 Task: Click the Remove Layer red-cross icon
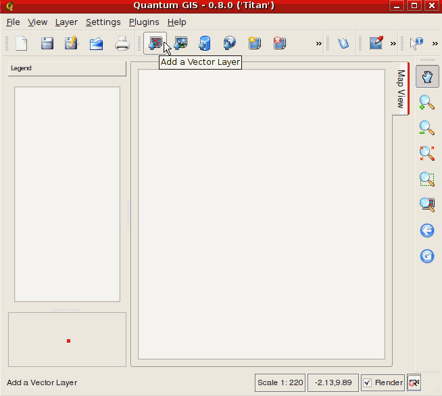coord(280,43)
